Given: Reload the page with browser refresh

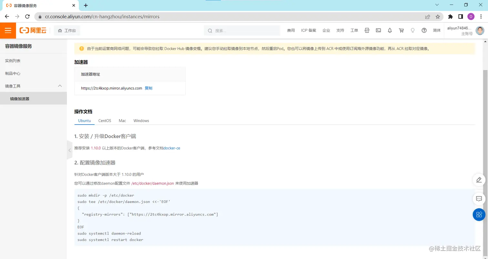Looking at the screenshot, I should [x=27, y=16].
